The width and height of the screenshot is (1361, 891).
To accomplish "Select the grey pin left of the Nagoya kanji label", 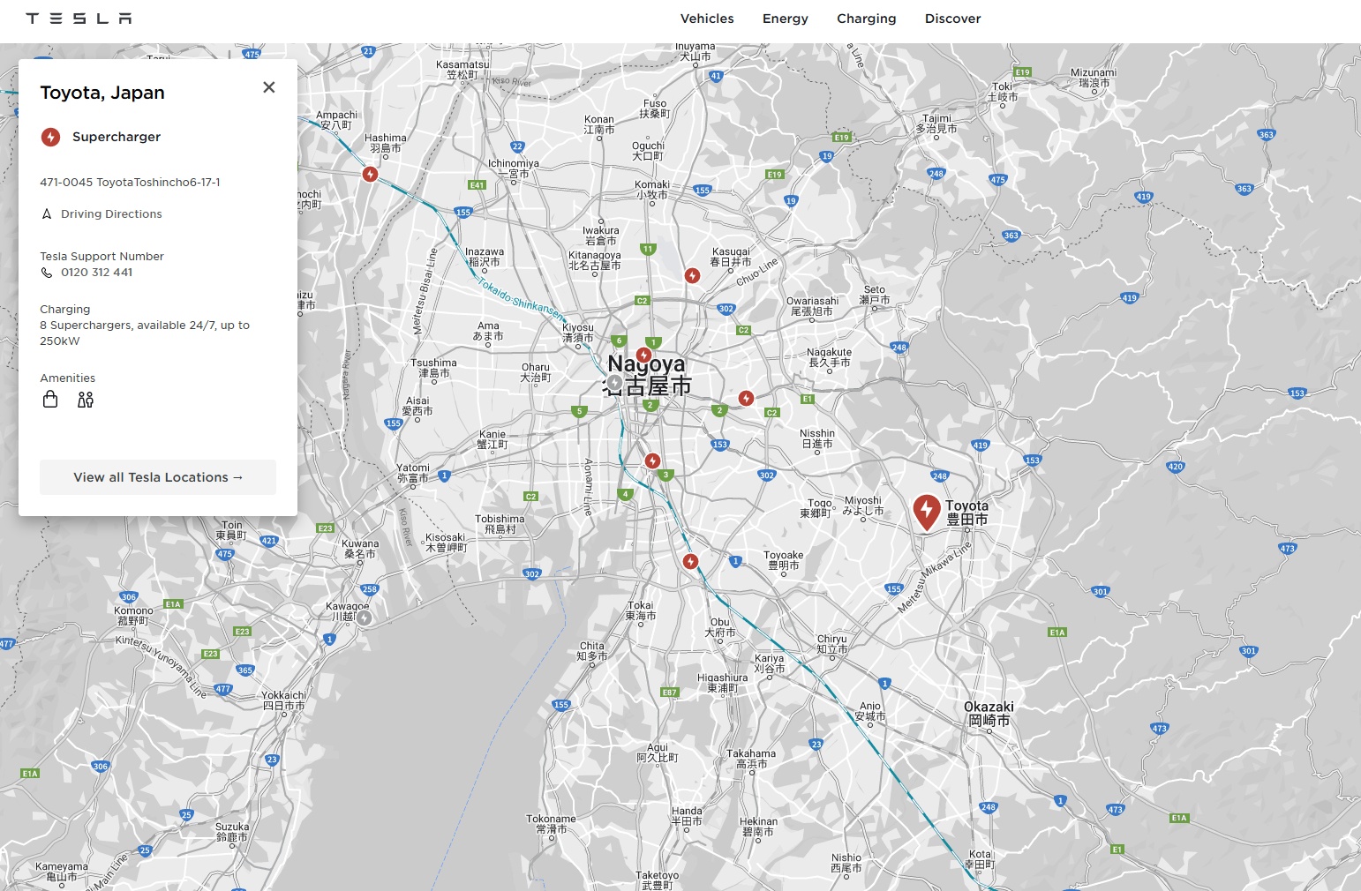I will point(615,382).
